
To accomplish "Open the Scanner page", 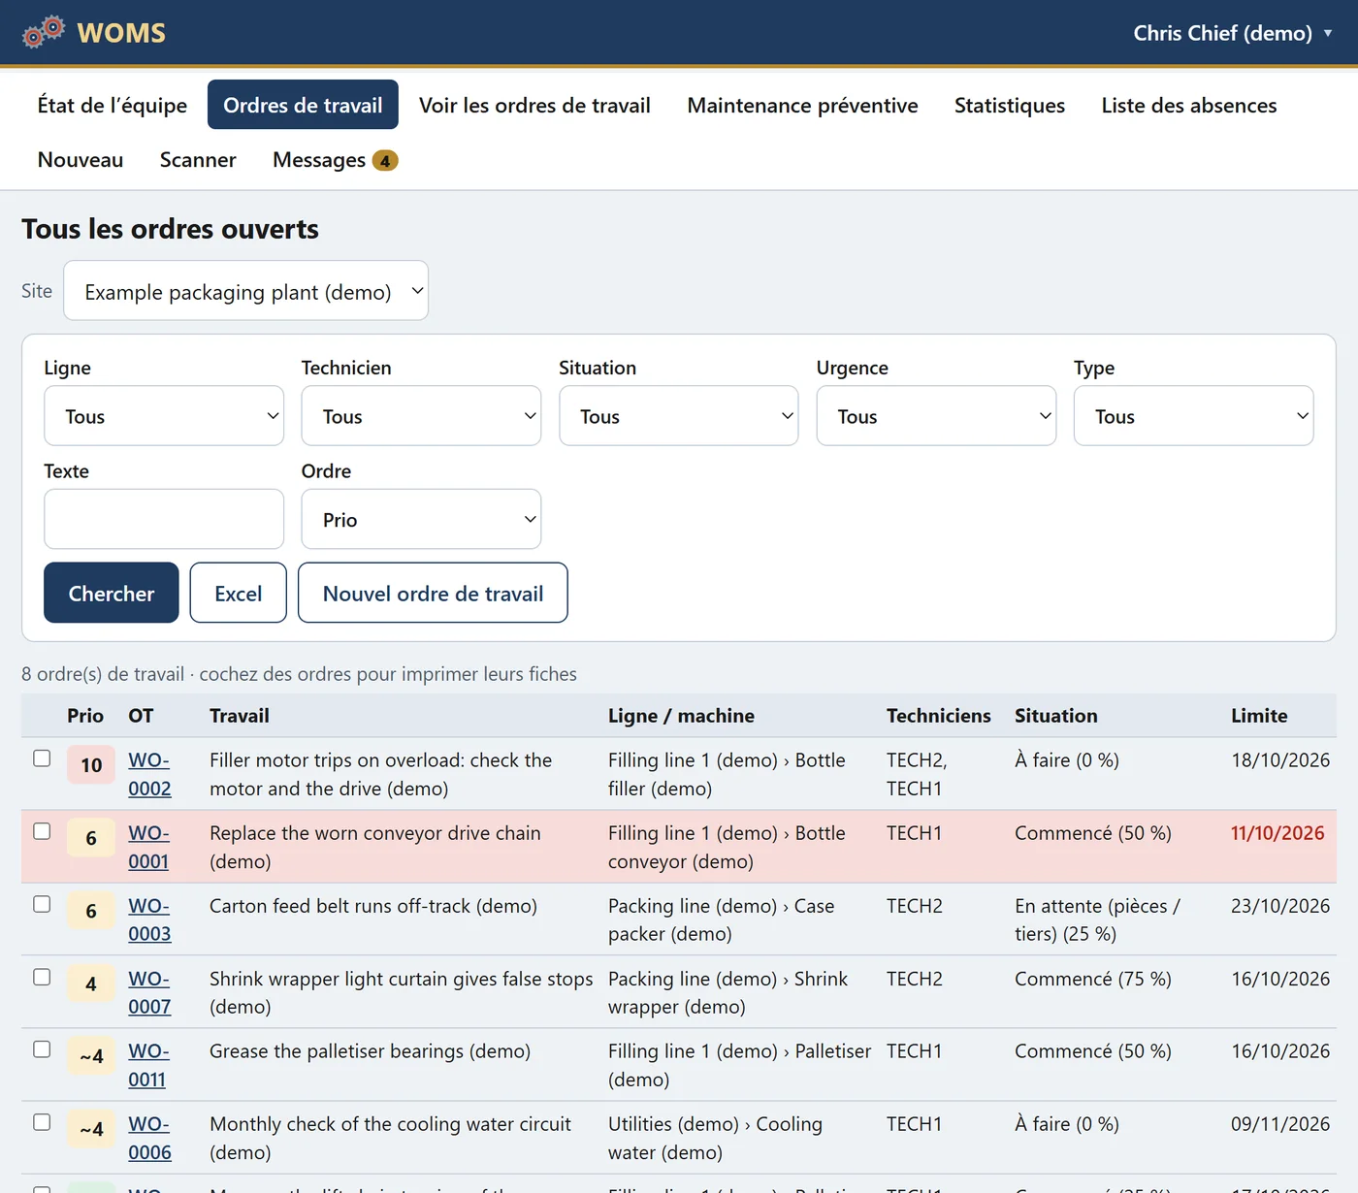I will (198, 160).
